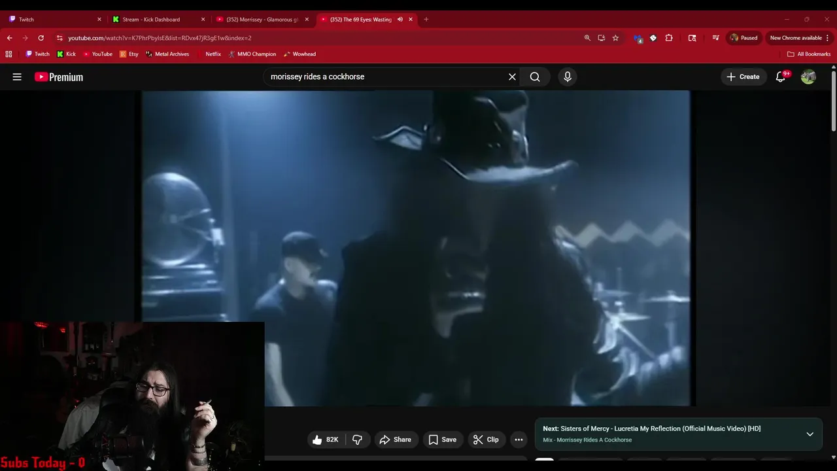Open the YouTube bookmark
837x471 pixels.
[97, 54]
